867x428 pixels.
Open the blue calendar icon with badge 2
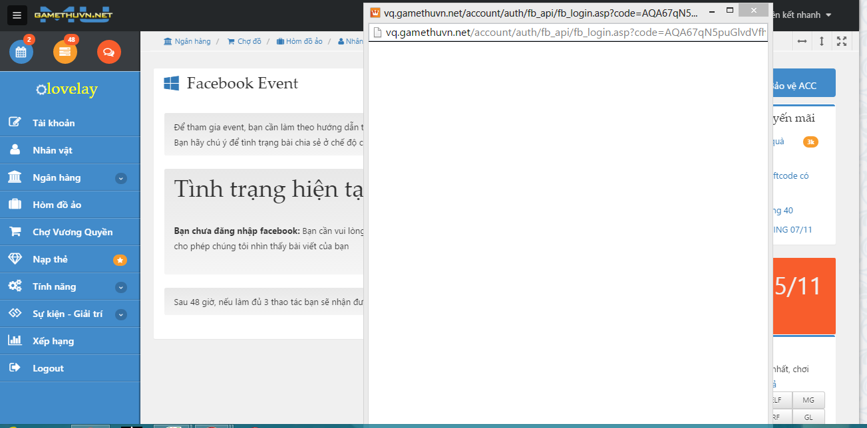[x=21, y=52]
